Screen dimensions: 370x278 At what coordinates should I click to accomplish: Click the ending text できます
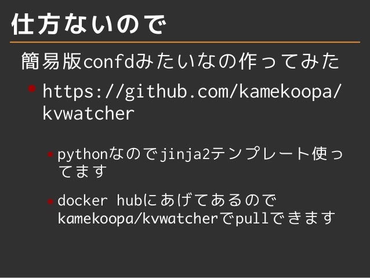[x=302, y=218]
